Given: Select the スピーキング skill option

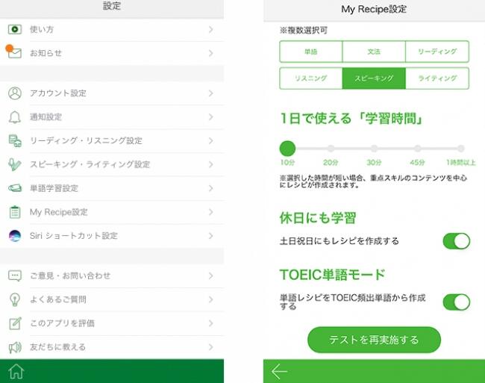Looking at the screenshot, I should pos(373,78).
